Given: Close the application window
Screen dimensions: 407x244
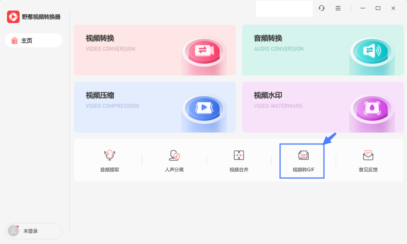Looking at the screenshot, I should point(393,8).
